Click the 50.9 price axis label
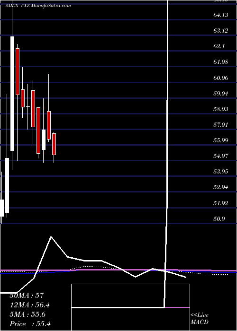This screenshot has width=237, height=331. pyautogui.click(x=219, y=219)
